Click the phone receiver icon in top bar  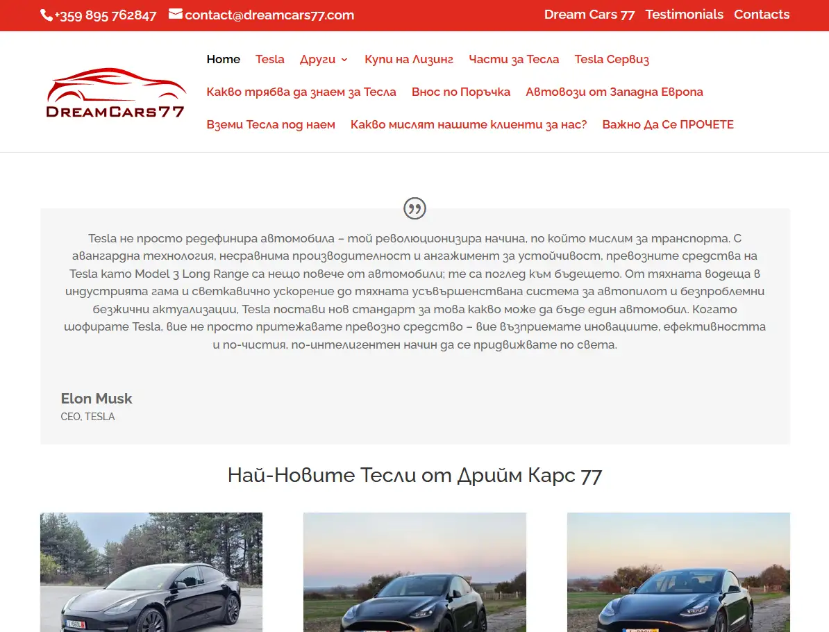tap(44, 15)
